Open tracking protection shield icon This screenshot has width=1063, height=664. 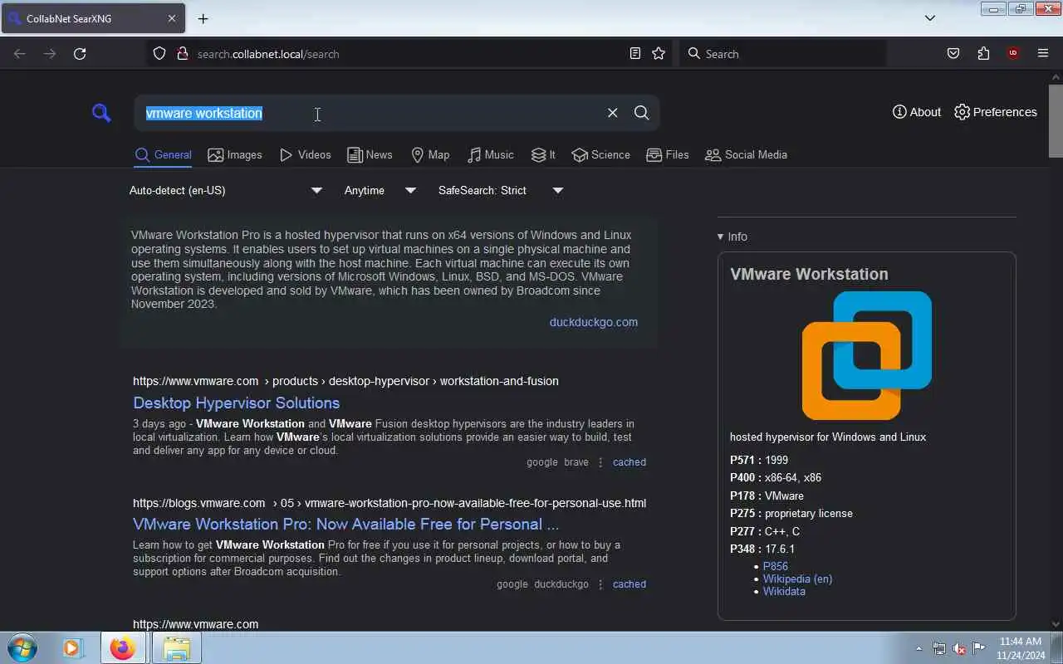tap(159, 54)
